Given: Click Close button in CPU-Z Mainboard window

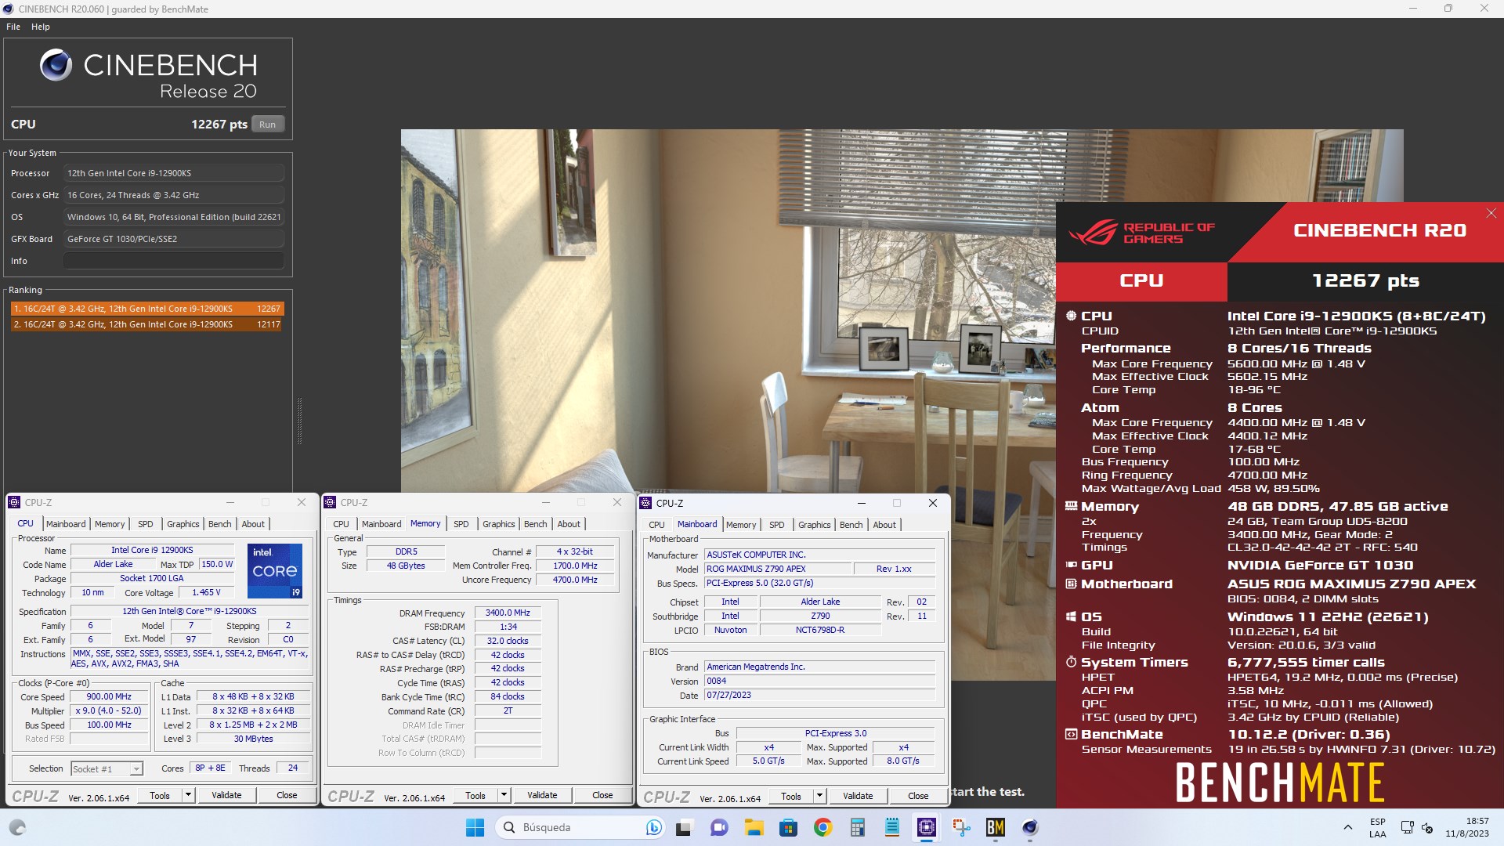Looking at the screenshot, I should (x=918, y=796).
